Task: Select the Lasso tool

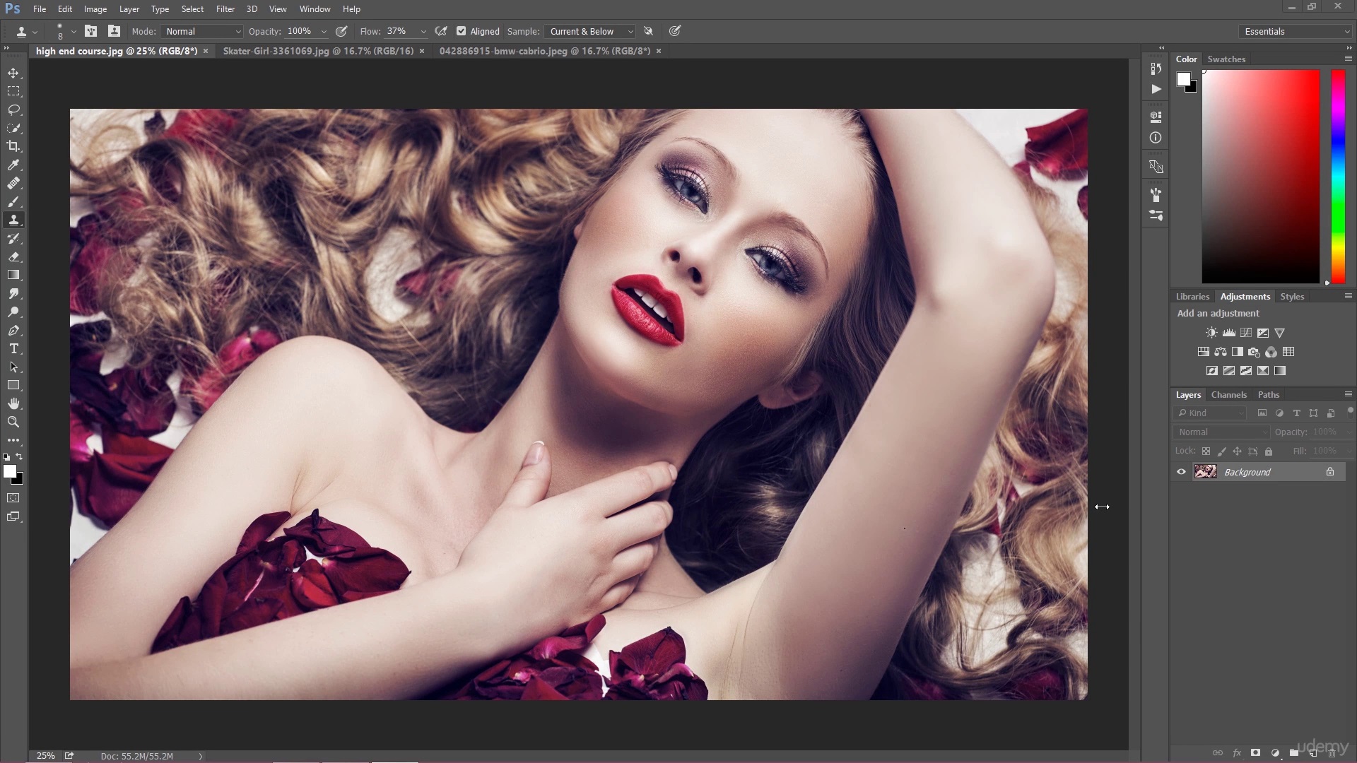Action: pyautogui.click(x=13, y=110)
